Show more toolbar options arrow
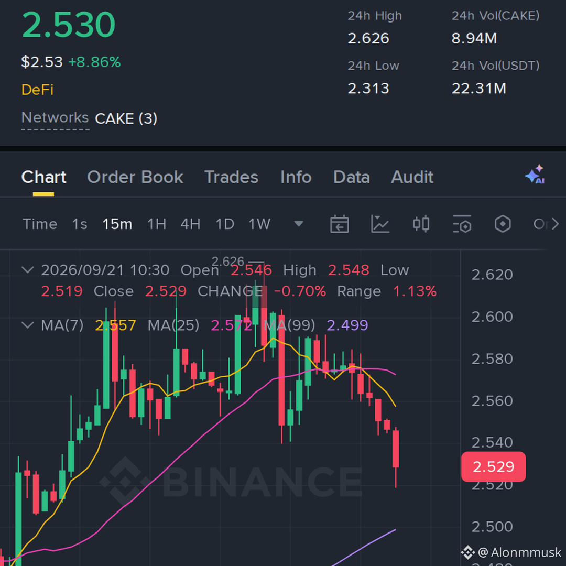 555,224
